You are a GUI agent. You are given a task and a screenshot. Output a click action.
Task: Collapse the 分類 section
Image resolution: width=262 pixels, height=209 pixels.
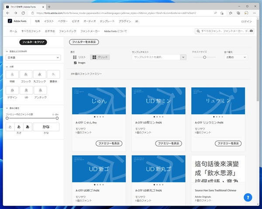7,67
